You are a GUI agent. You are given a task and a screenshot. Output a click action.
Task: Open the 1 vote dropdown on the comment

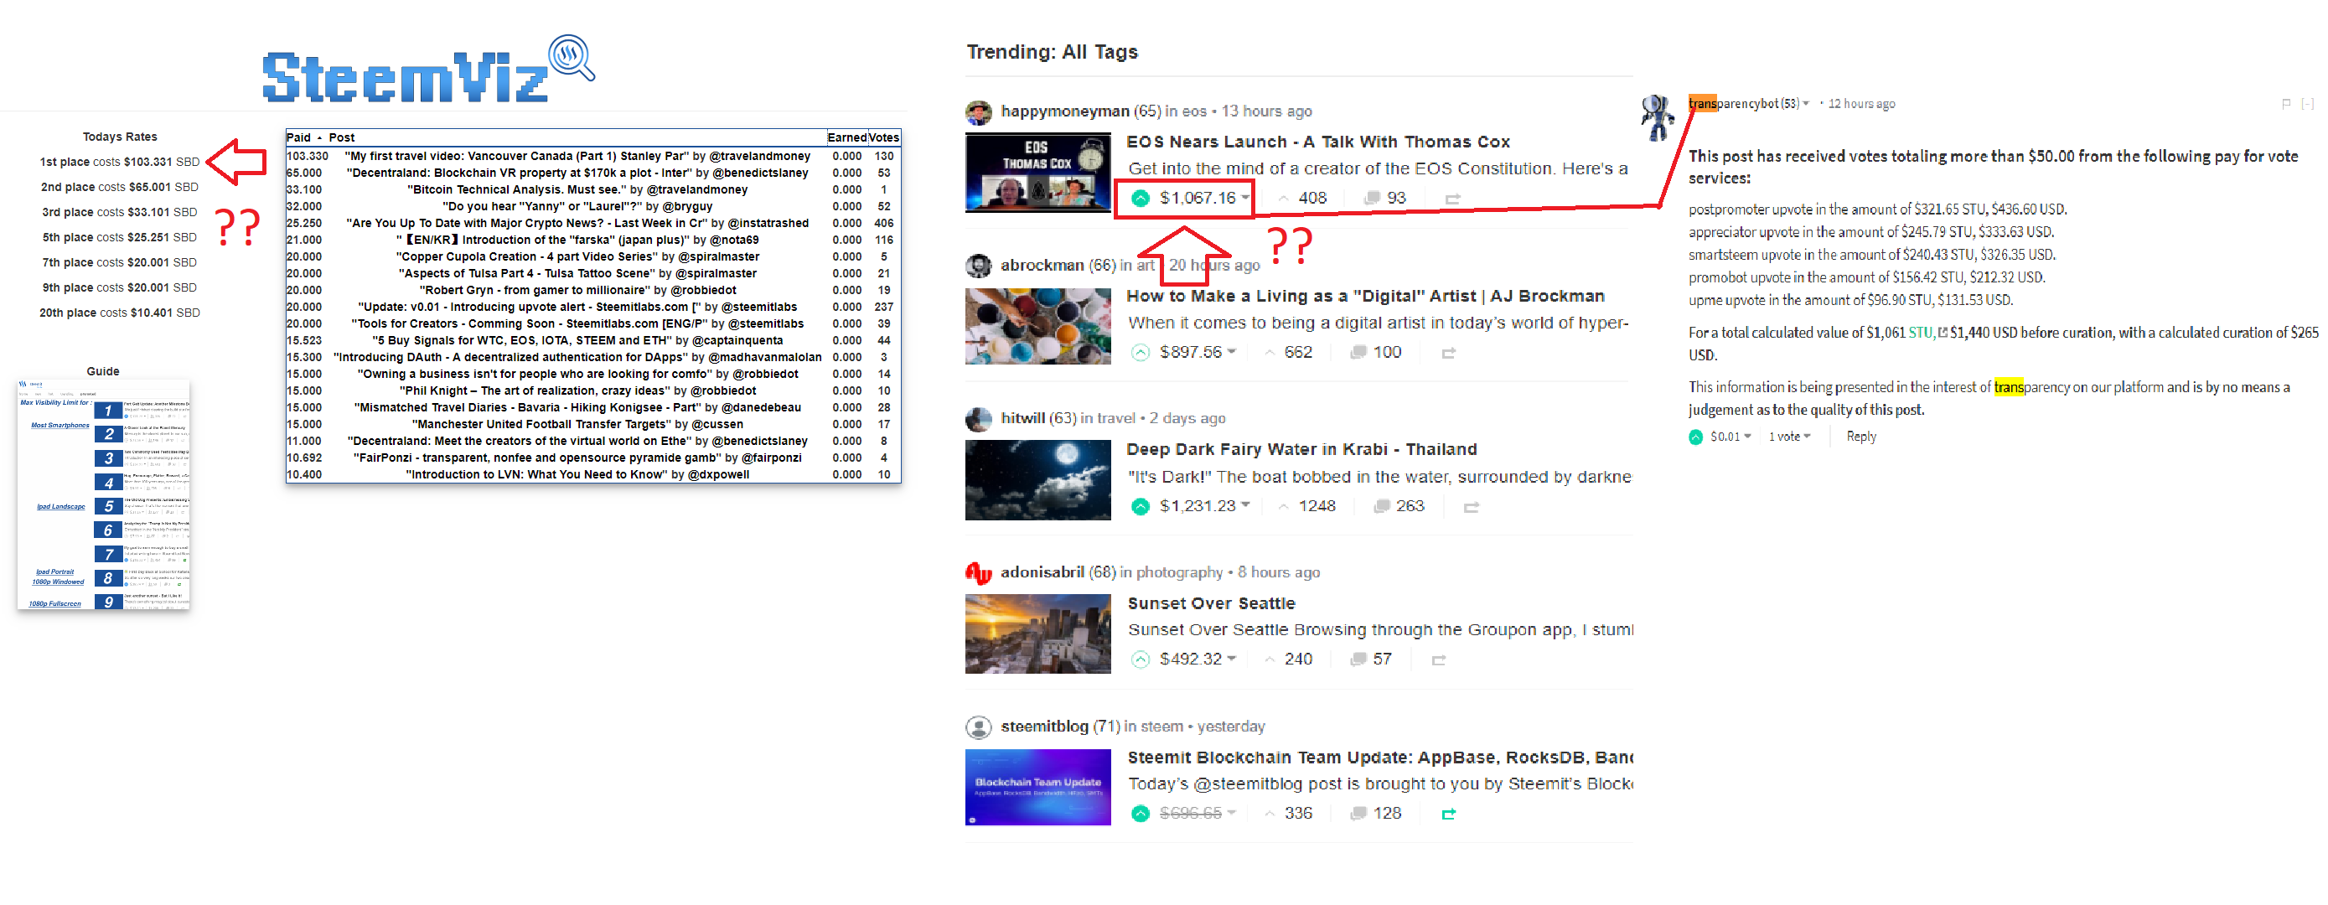click(x=1789, y=436)
